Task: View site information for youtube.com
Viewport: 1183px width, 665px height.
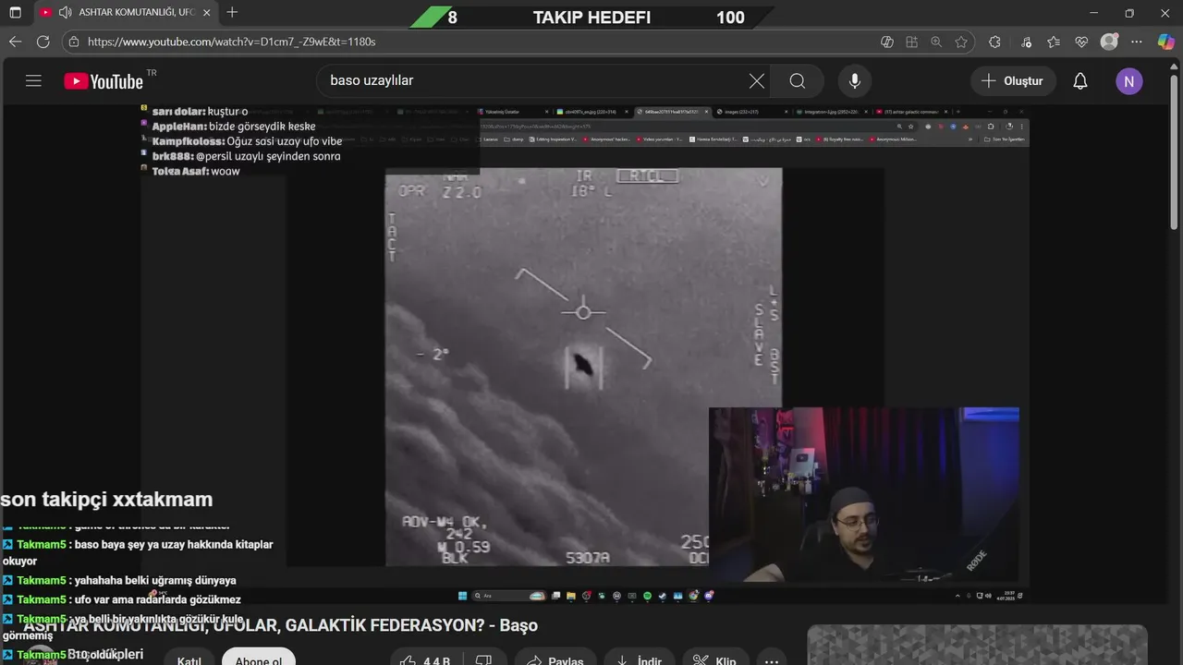Action: point(74,42)
